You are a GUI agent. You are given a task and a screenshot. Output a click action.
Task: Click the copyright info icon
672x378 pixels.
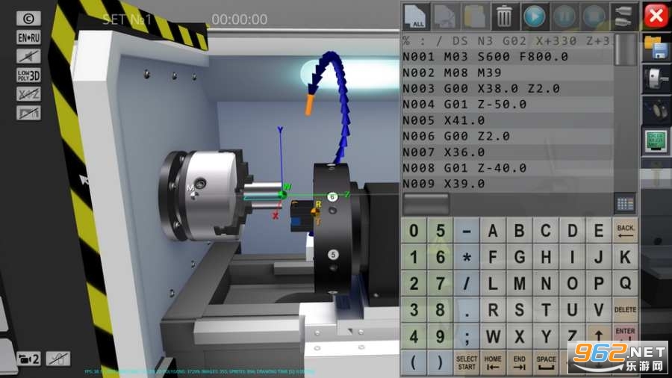click(x=28, y=19)
